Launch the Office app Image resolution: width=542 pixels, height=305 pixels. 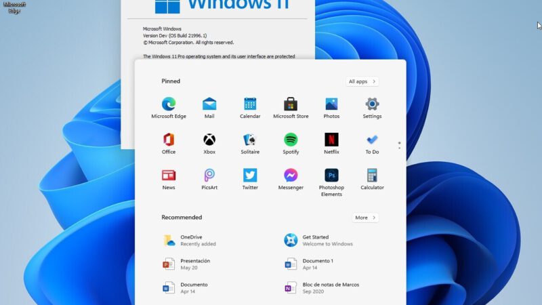click(169, 144)
